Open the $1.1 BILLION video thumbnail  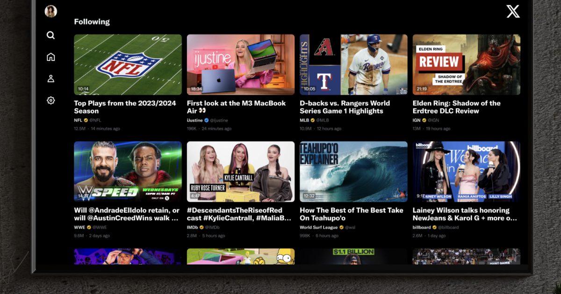coord(353,256)
